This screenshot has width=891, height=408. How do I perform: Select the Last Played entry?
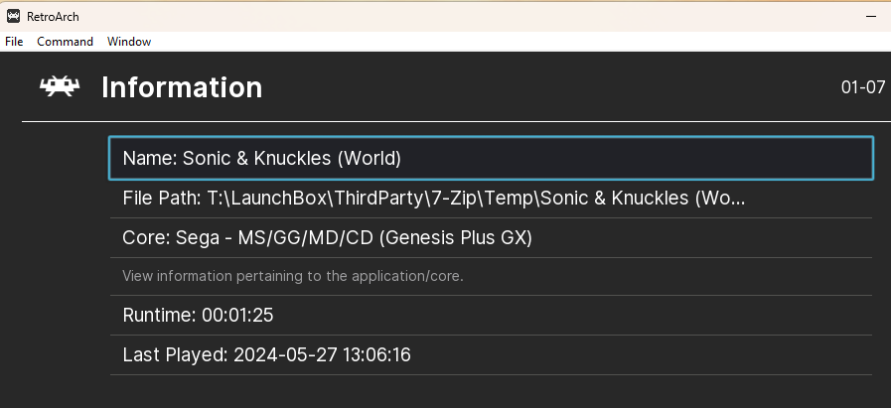(491, 355)
